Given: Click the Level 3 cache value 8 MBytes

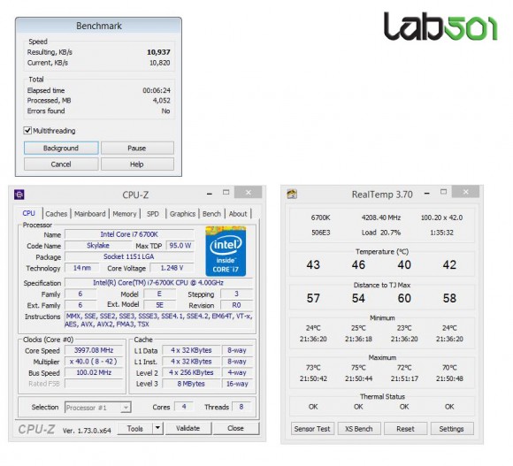Looking at the screenshot, I should (191, 384).
